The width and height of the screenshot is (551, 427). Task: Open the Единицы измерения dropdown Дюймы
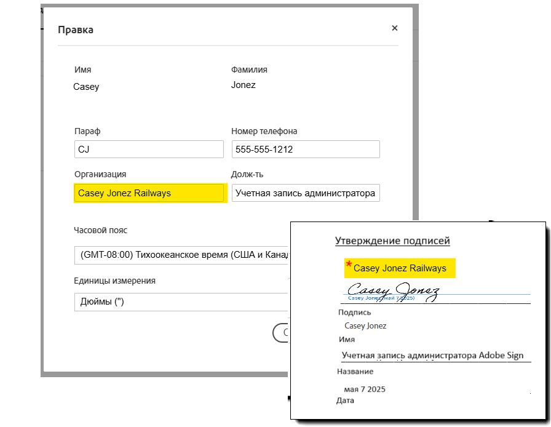tap(181, 301)
